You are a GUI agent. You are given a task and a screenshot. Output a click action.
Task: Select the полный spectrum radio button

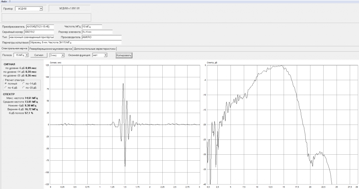tap(6, 84)
